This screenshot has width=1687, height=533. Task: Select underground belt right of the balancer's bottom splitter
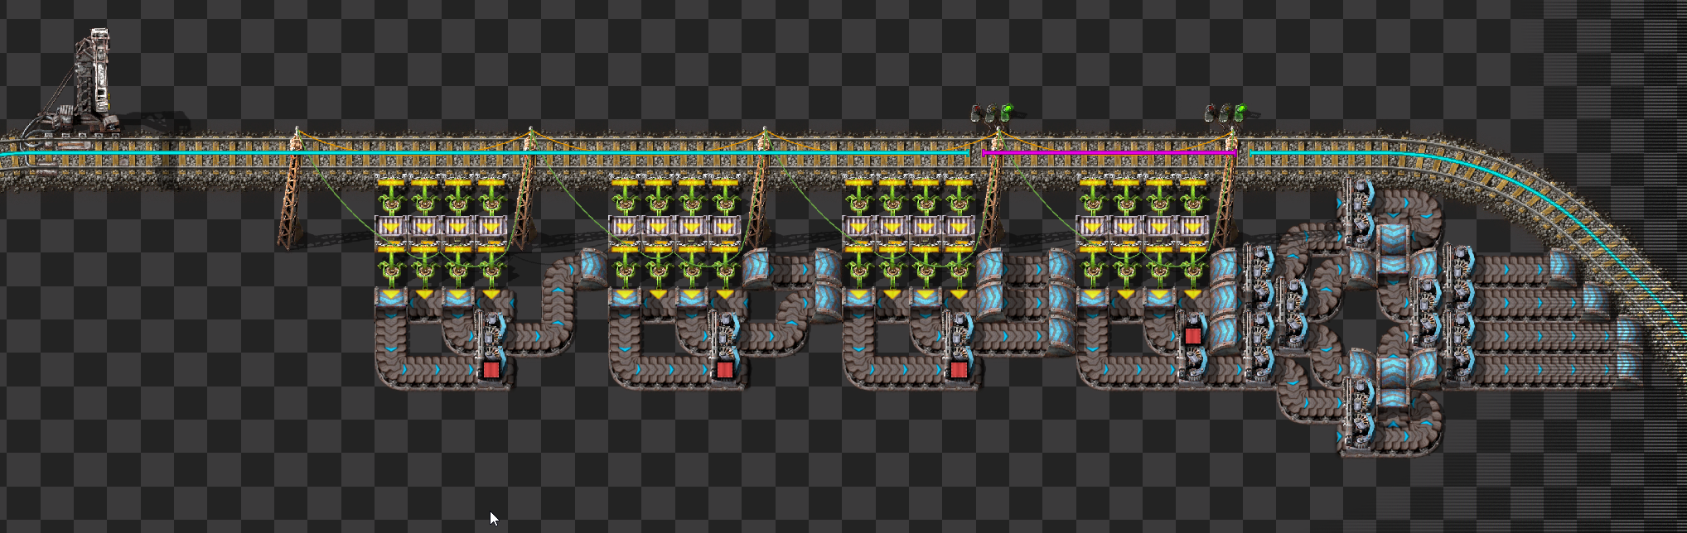(x=1394, y=397)
